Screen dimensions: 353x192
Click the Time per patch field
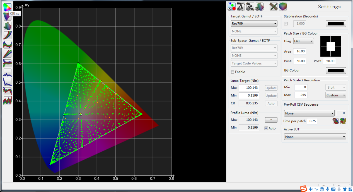click(312, 121)
